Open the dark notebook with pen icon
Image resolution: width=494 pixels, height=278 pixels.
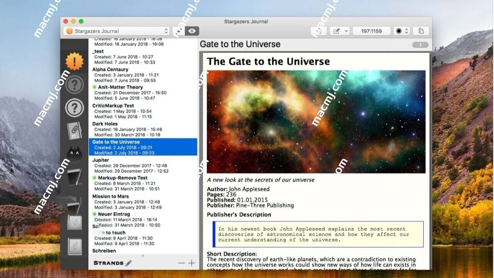[74, 177]
